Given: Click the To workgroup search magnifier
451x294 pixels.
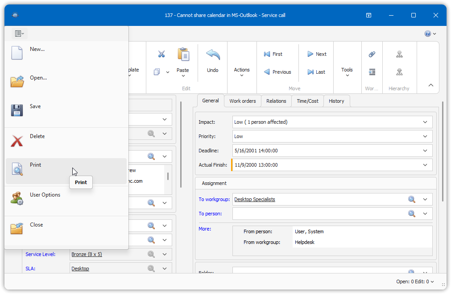Looking at the screenshot, I should tap(412, 199).
